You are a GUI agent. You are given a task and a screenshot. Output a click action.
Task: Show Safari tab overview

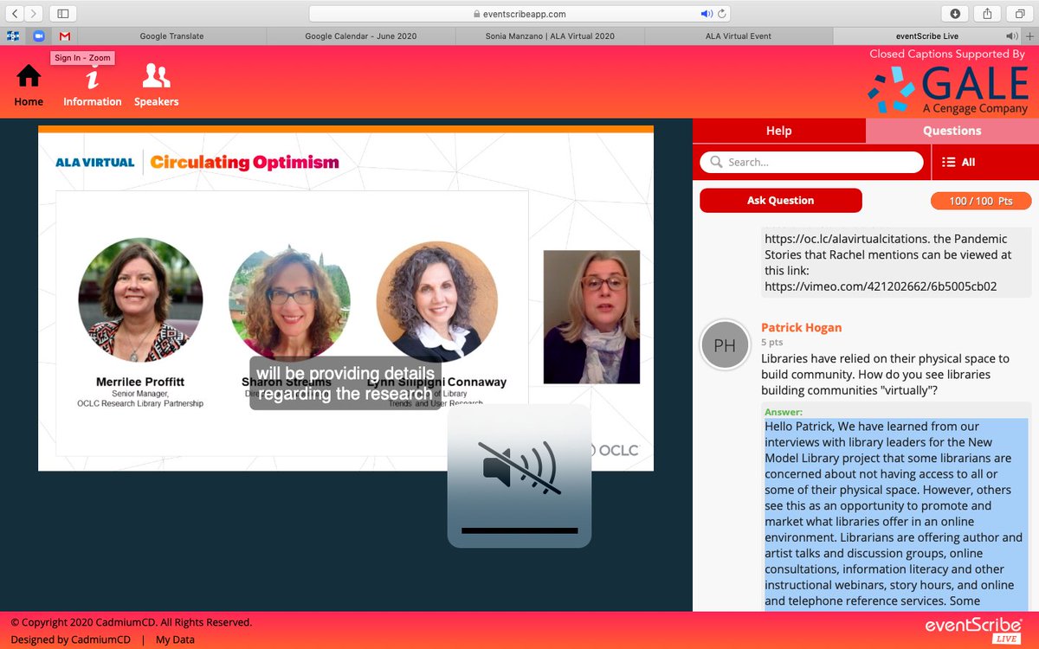coord(1018,14)
